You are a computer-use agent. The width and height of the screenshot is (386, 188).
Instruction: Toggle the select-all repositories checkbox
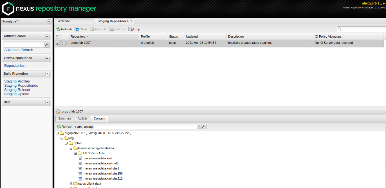tap(57, 36)
